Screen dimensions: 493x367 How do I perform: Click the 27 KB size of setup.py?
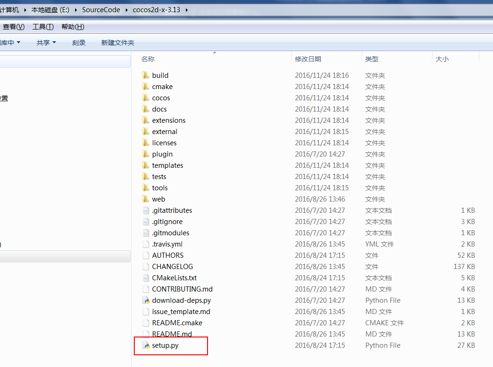[466, 345]
